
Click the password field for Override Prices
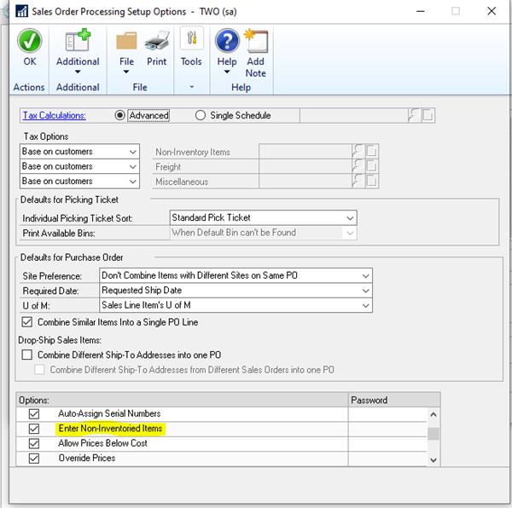pyautogui.click(x=387, y=459)
